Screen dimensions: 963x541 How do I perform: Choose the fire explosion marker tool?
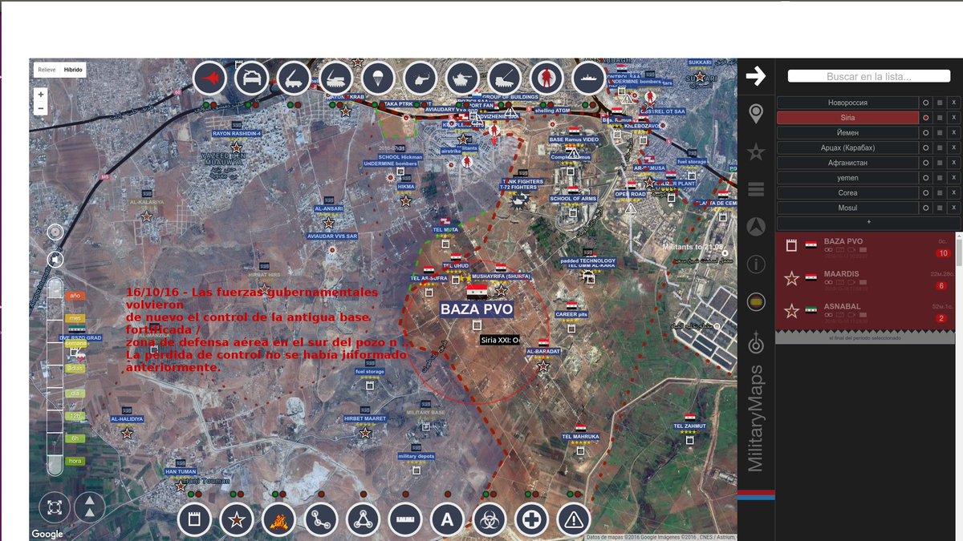click(278, 519)
